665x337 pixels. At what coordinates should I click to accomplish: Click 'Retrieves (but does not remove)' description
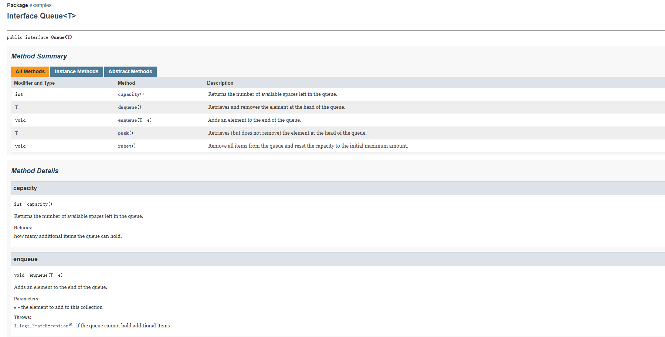287,133
